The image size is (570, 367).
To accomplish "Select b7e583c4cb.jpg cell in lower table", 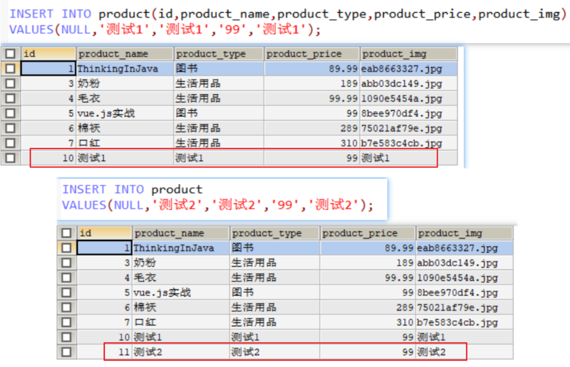I will [x=465, y=323].
